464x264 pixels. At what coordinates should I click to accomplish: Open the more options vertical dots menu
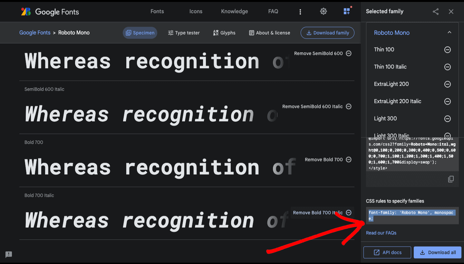pyautogui.click(x=300, y=12)
